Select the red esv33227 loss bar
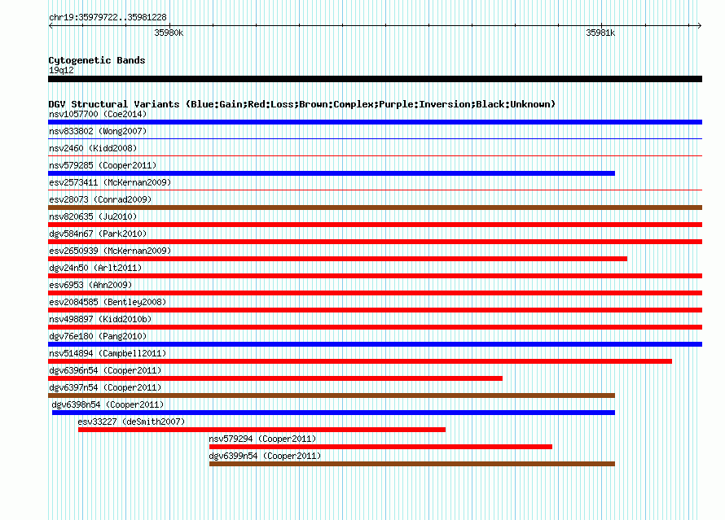725x520 pixels. point(261,430)
